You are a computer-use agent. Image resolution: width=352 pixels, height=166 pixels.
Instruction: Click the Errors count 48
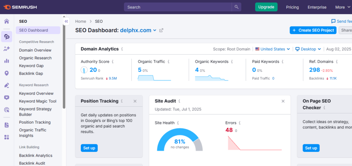(x=229, y=130)
